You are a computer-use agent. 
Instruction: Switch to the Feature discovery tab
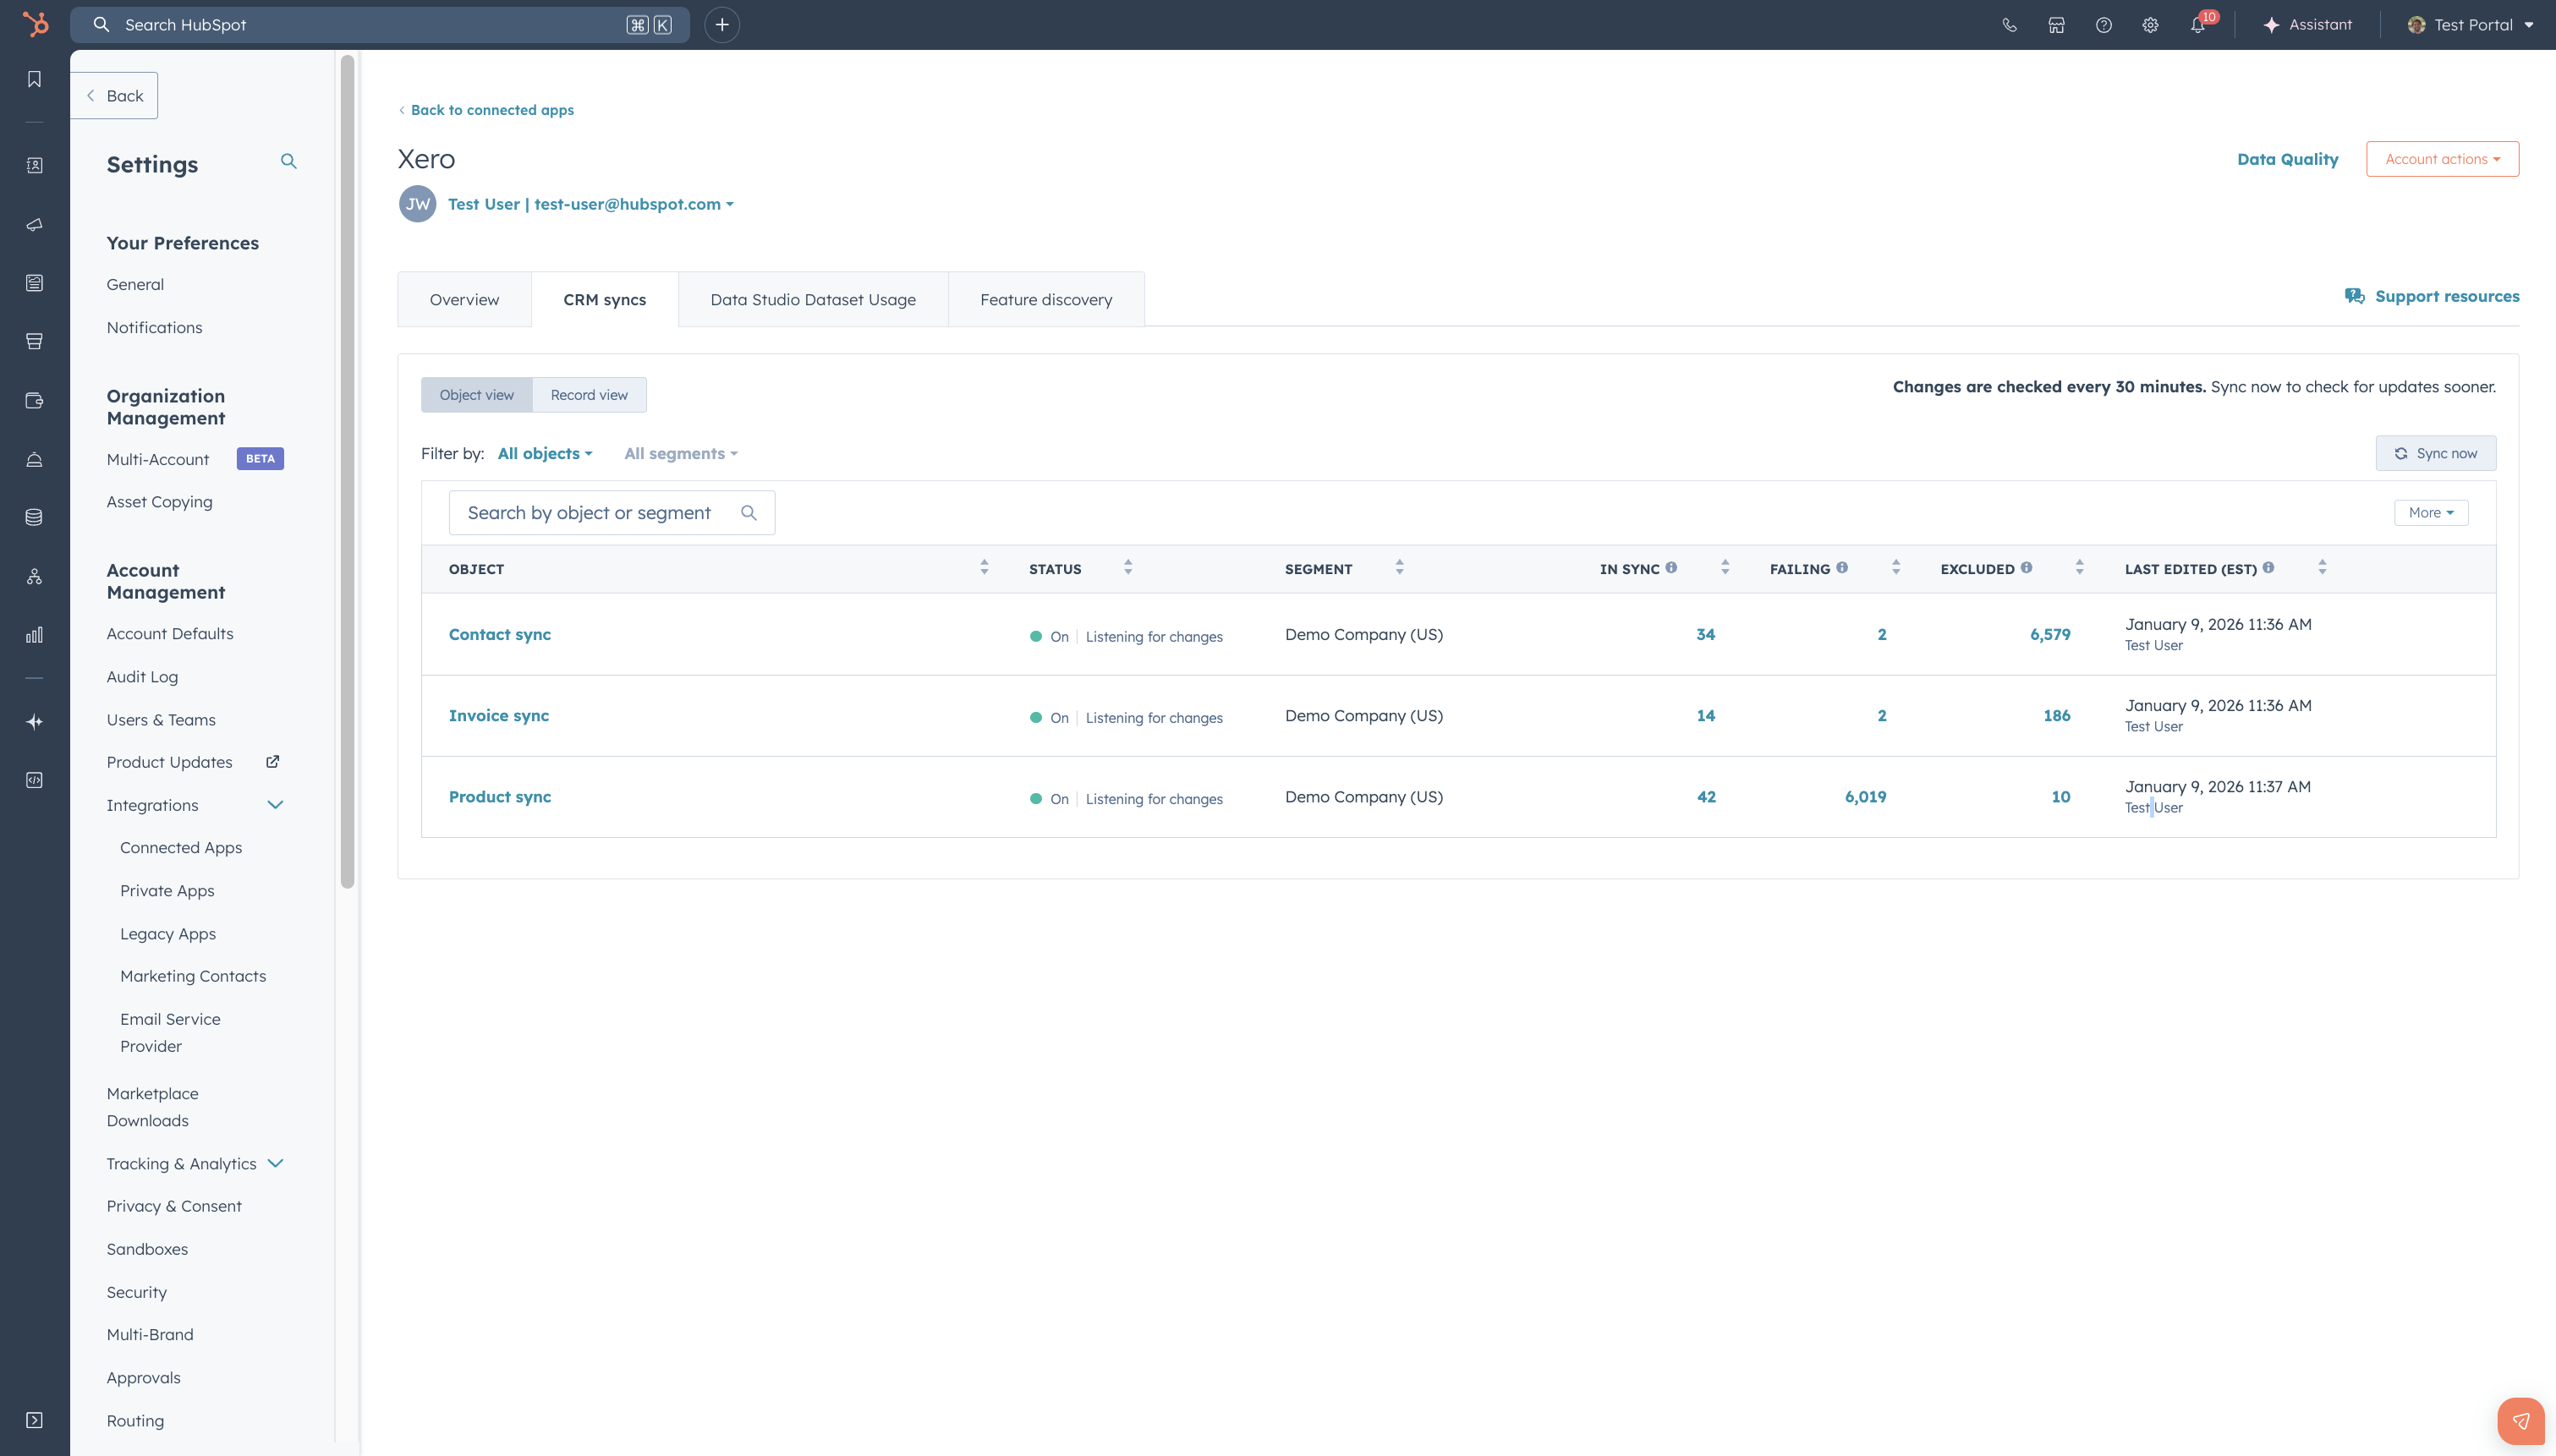click(x=1046, y=298)
